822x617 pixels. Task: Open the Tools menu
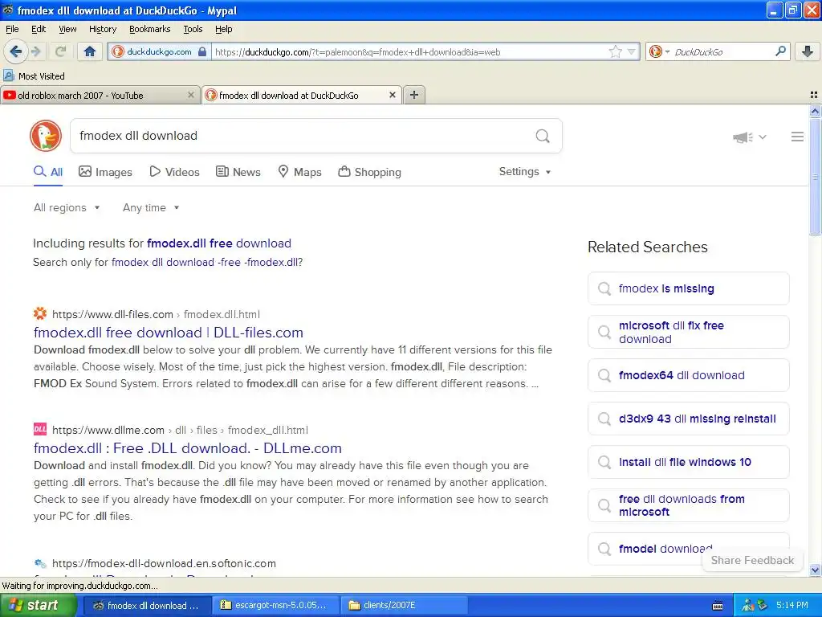coord(193,29)
